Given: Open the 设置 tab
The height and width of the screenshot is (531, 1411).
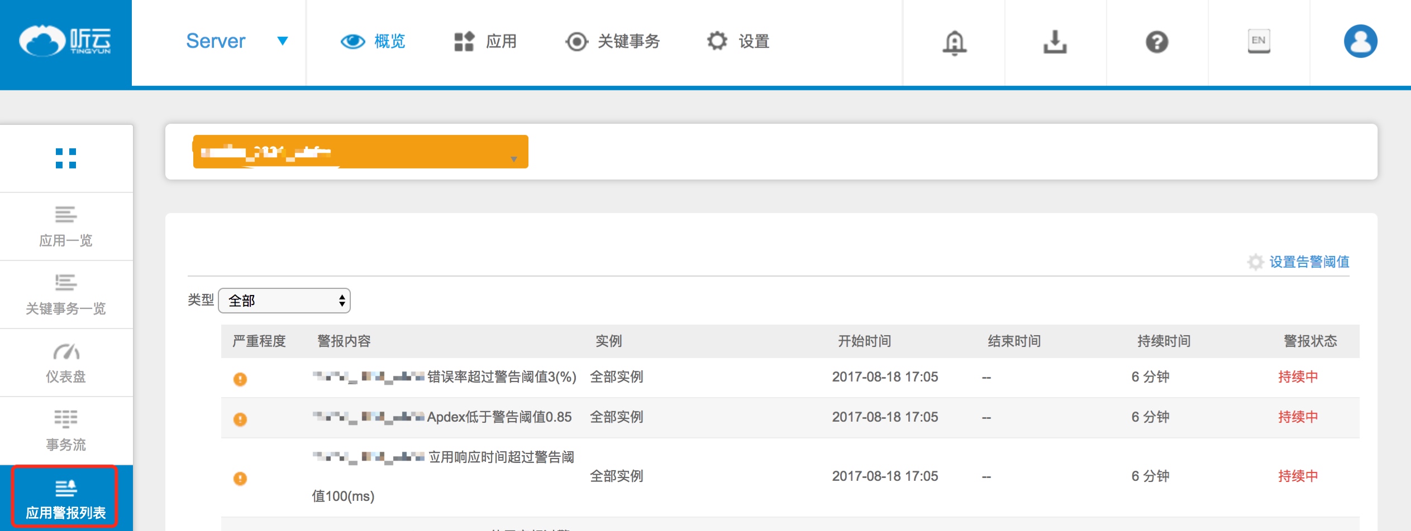Looking at the screenshot, I should tap(754, 41).
